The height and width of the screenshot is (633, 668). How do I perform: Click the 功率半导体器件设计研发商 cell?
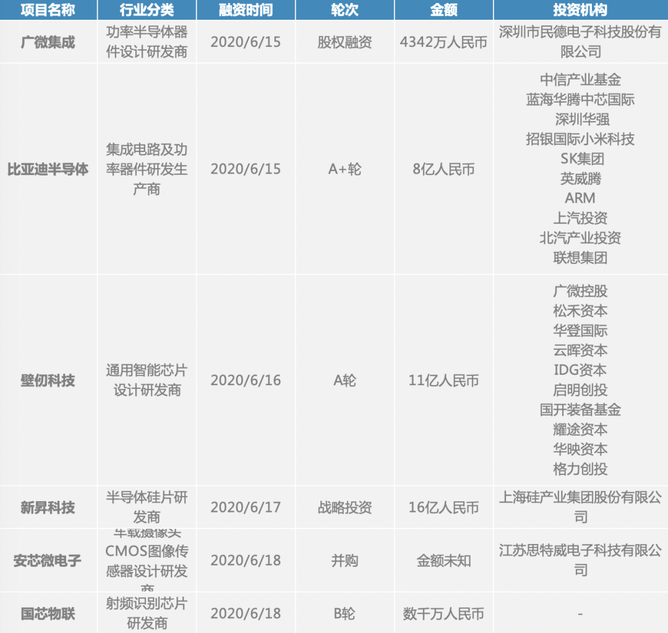coord(147,42)
